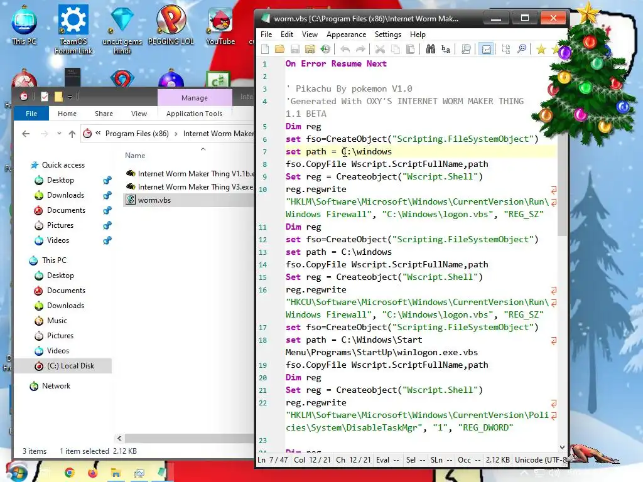Viewport: 643px width, 482px height.
Task: Open the replace text icon
Action: pos(446,50)
